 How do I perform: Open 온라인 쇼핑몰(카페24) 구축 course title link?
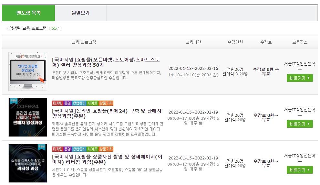(x=107, y=114)
